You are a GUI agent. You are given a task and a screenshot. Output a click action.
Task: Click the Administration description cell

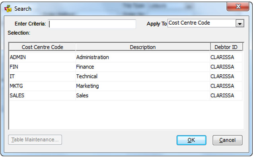[143, 57]
